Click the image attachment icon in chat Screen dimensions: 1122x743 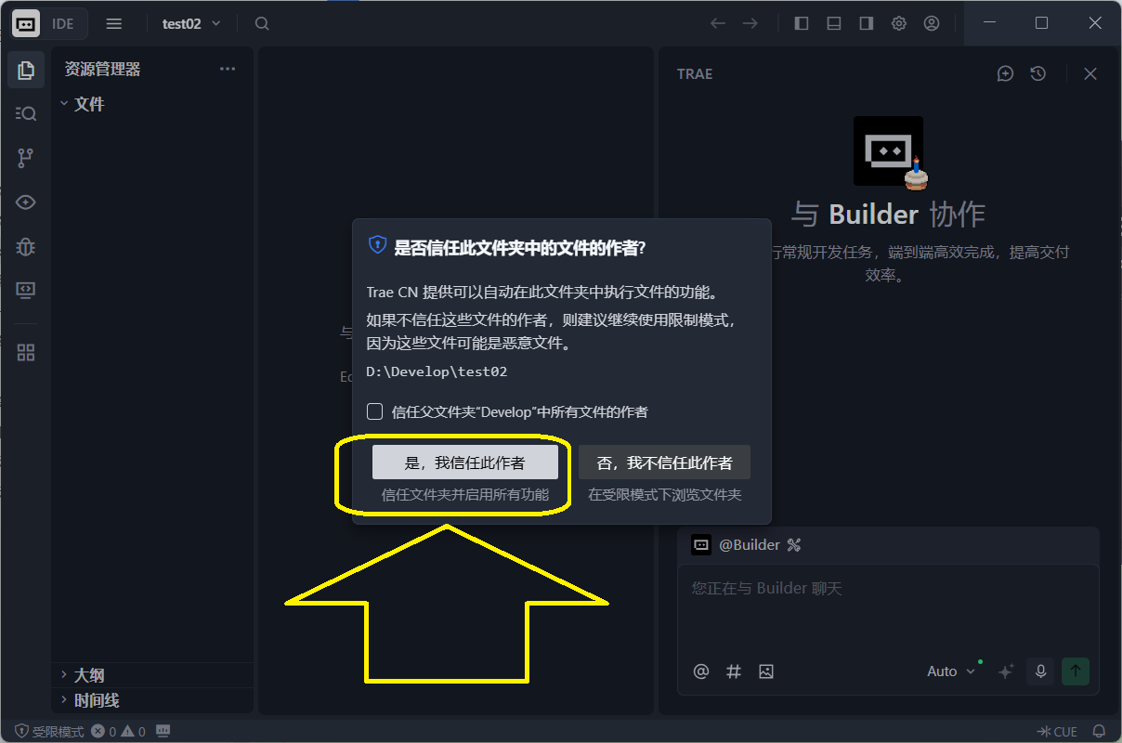[765, 671]
